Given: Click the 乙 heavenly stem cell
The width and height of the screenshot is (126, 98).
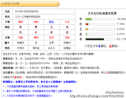Looking at the screenshot, I should click(52, 27).
